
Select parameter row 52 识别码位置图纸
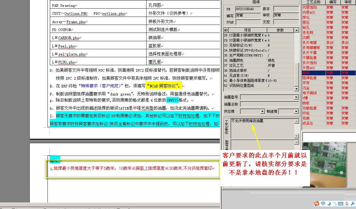tap(259, 86)
